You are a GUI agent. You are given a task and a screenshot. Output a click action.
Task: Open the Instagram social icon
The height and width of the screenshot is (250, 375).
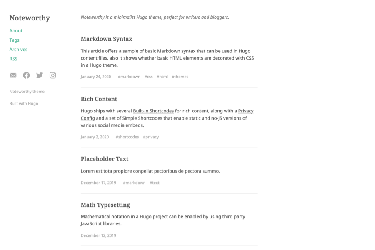53,75
